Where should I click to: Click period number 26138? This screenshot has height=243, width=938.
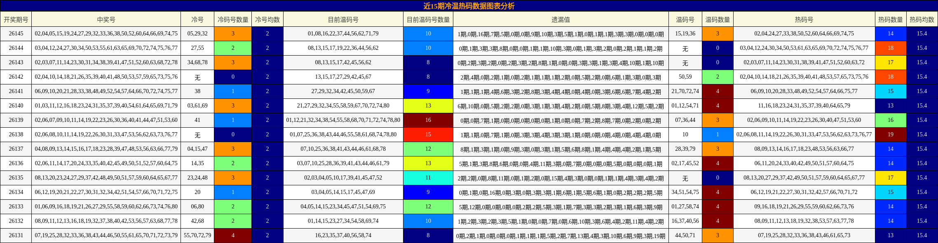pos(16,135)
